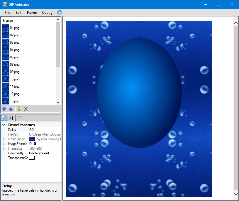The image size is (239, 201).
Task: Select frame 11.png in the list
Action: point(15,87)
